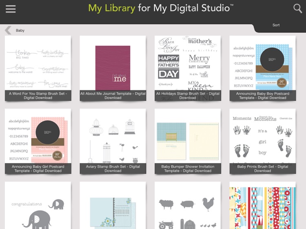Open the congratulations elephant stamp set thumbnail
This screenshot has width=306, height=229.
(x=38, y=205)
